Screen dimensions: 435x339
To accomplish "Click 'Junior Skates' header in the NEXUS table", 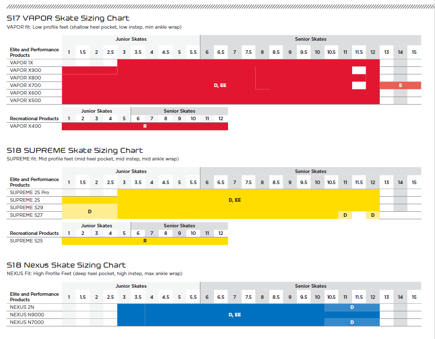I will [131, 286].
